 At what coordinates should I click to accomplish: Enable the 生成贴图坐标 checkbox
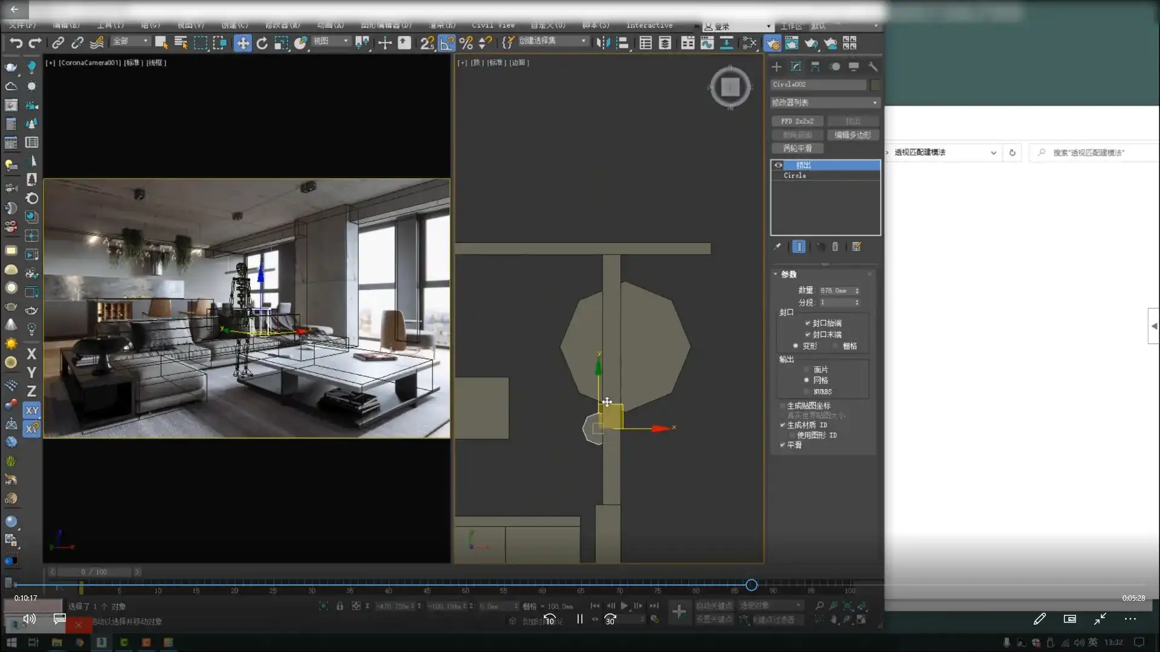(x=782, y=406)
